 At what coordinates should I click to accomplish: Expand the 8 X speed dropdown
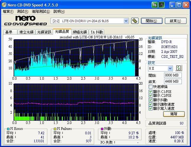coord(170,68)
